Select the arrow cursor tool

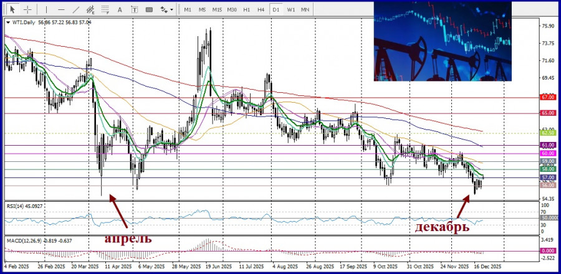[x=12, y=9]
